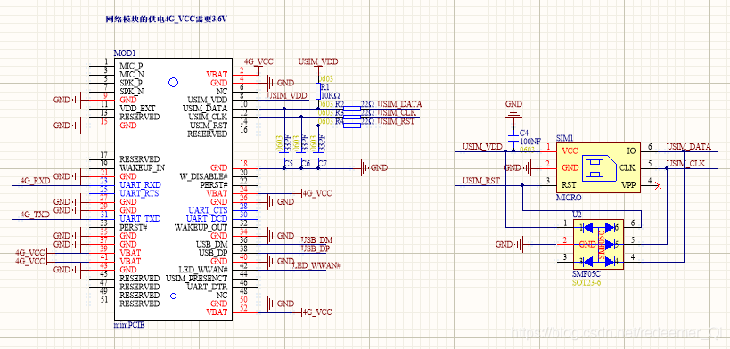This screenshot has width=730, height=349.
Task: Click the Chinese 4G_VCC 3.6V note text
Action: coord(167,20)
